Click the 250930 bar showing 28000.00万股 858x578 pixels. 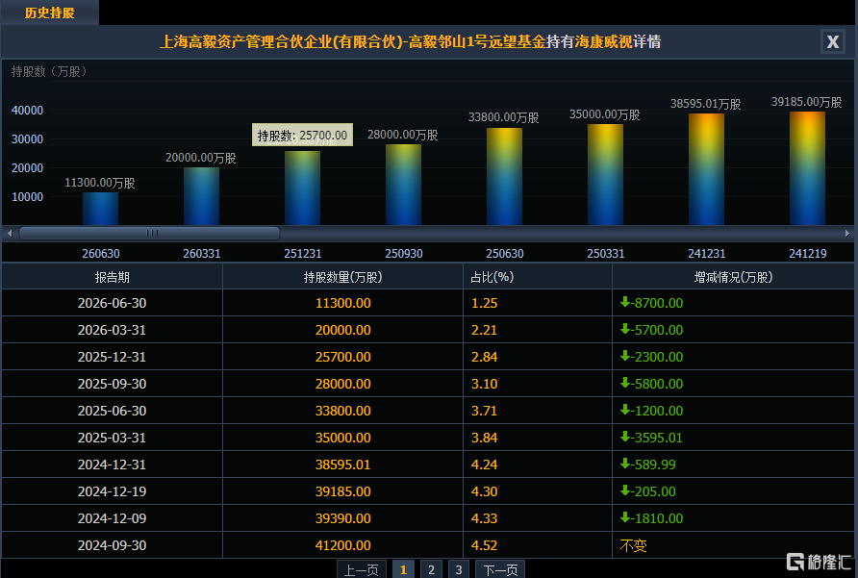pyautogui.click(x=403, y=185)
